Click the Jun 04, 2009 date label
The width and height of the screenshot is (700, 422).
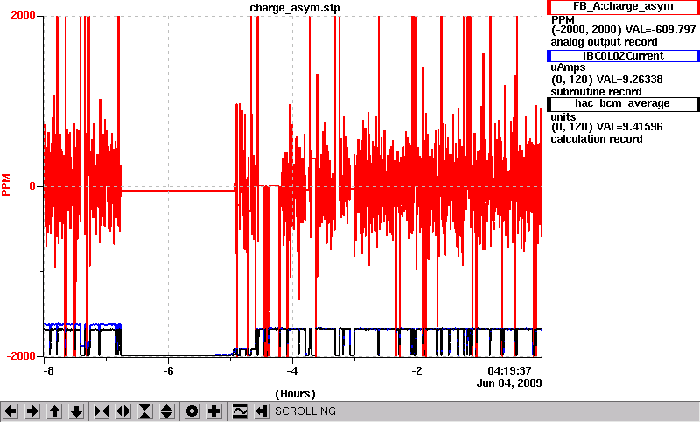coord(509,383)
